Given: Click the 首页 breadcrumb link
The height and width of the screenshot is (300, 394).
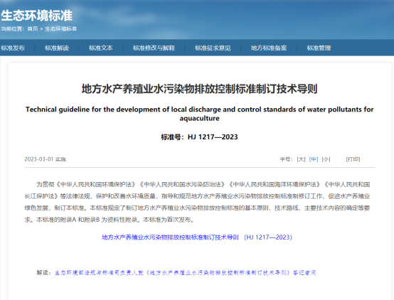Looking at the screenshot, I should [33, 29].
